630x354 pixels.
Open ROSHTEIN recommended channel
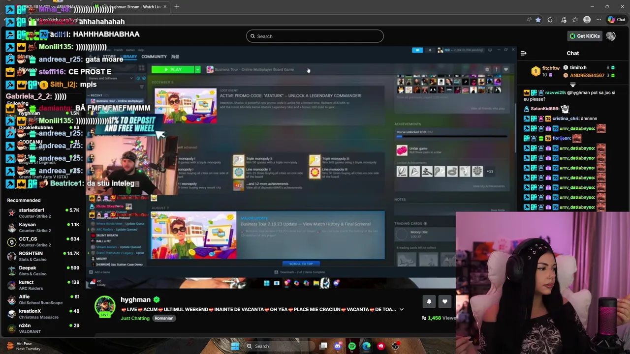click(x=43, y=256)
